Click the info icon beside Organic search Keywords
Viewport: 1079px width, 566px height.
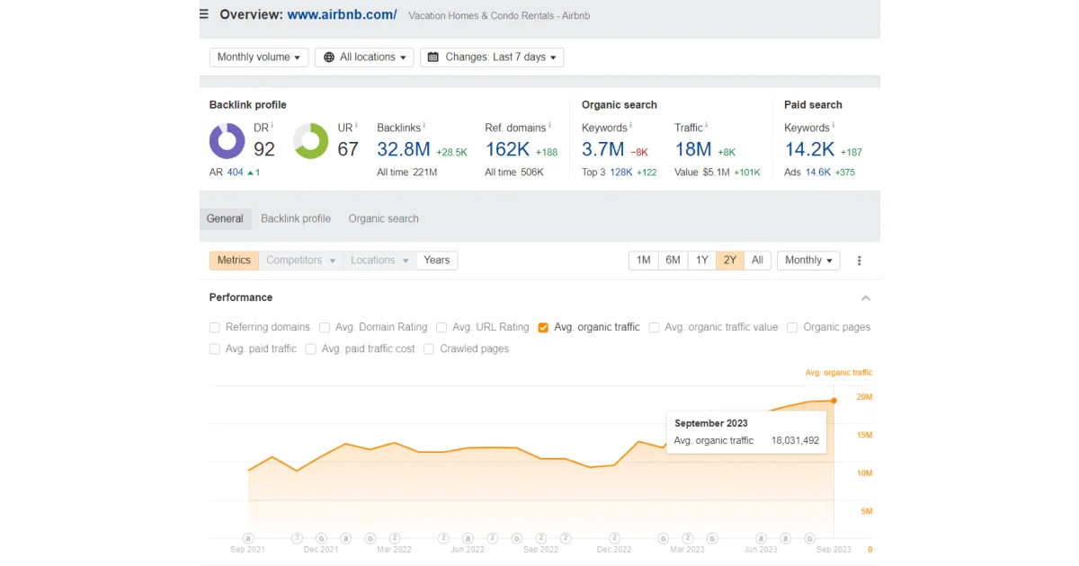click(x=630, y=126)
